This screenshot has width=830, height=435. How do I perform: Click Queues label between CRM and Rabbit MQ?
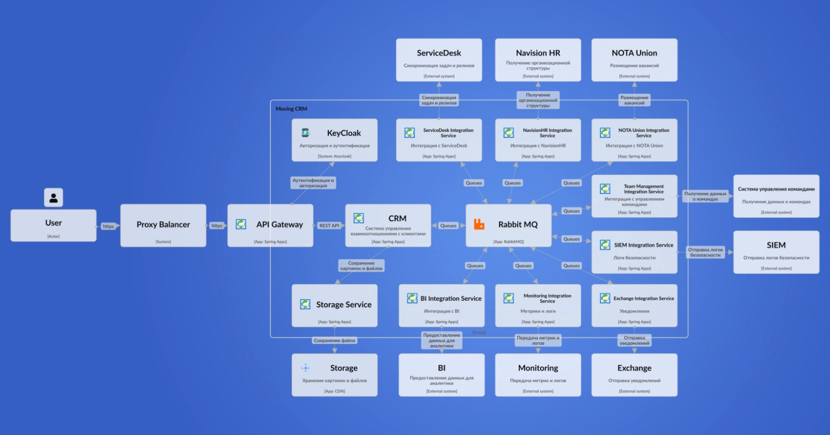(x=448, y=226)
